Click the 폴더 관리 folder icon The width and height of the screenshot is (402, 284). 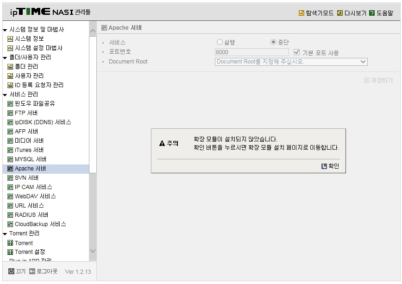click(x=10, y=67)
